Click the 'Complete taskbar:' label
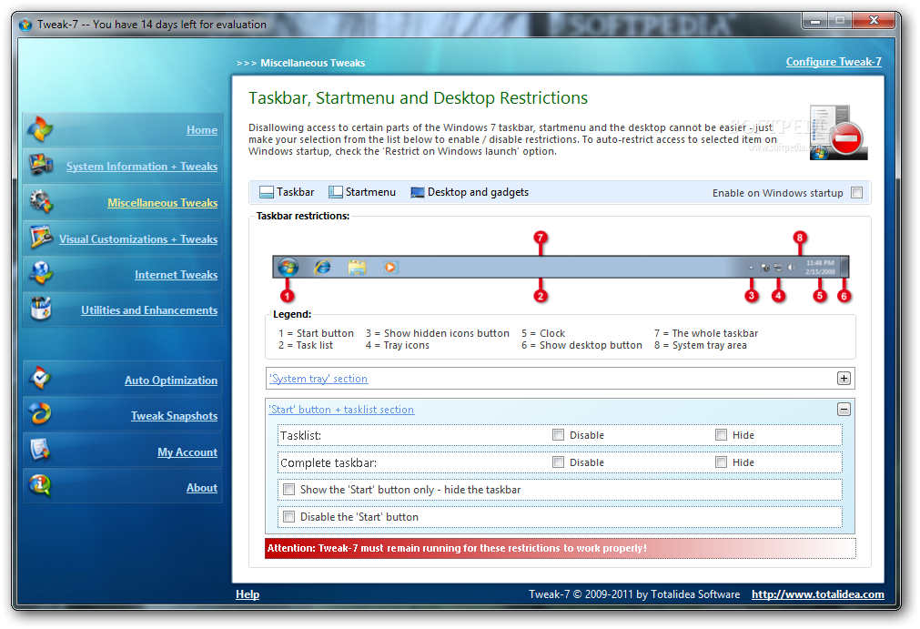Screen dimensions: 920x629 (329, 463)
